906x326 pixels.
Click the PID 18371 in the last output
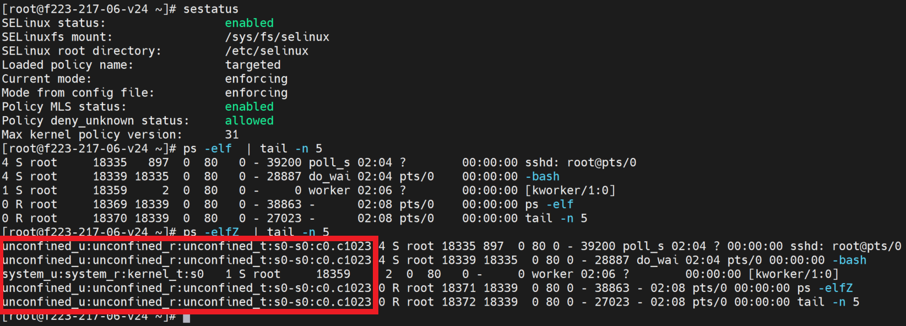459,288
